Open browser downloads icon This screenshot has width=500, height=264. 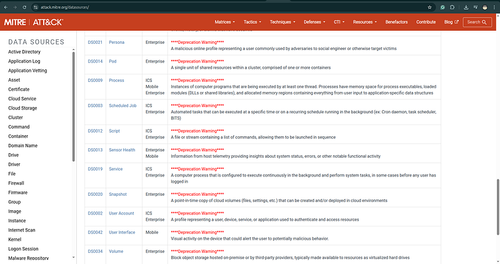[466, 7]
